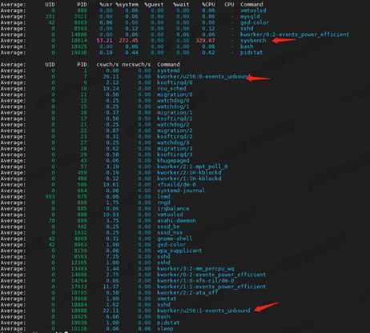Click the %wait column header
370x333 pixels.
(x=181, y=5)
